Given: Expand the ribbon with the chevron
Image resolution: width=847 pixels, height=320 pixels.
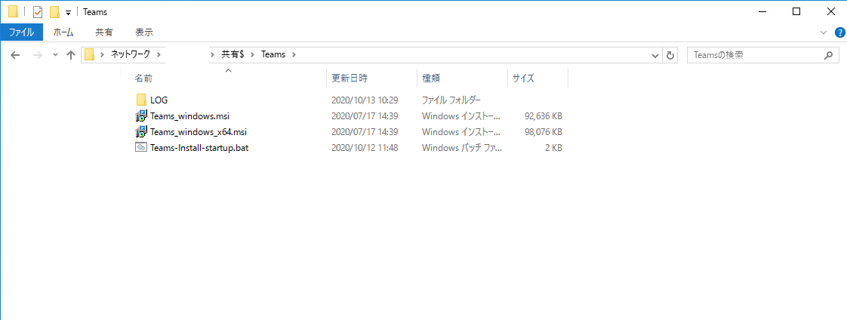Looking at the screenshot, I should [x=824, y=32].
